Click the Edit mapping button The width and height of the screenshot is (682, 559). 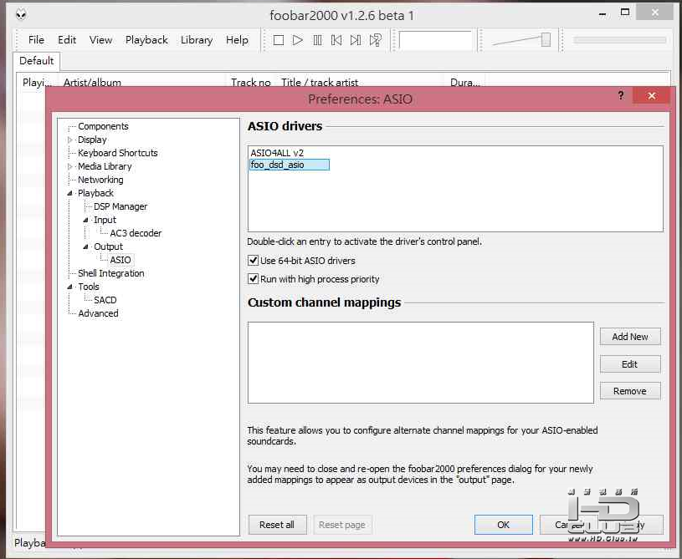pyautogui.click(x=630, y=364)
